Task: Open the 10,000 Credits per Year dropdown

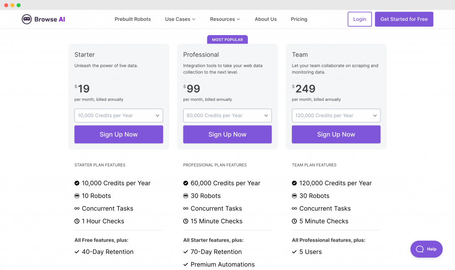Action: point(119,115)
